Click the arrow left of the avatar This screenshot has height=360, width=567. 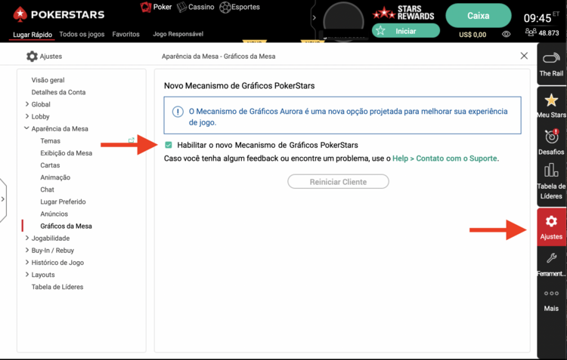(314, 17)
